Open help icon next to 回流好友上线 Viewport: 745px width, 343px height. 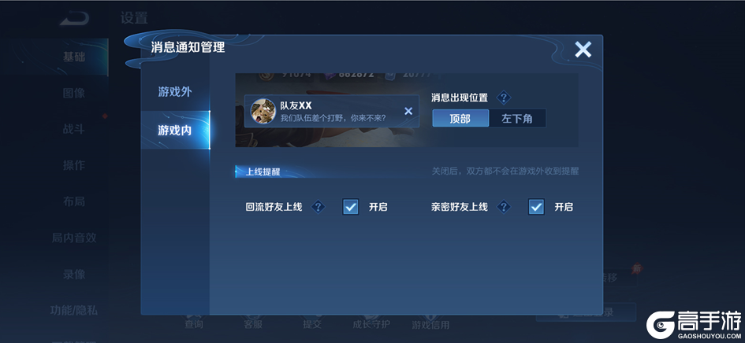[318, 207]
